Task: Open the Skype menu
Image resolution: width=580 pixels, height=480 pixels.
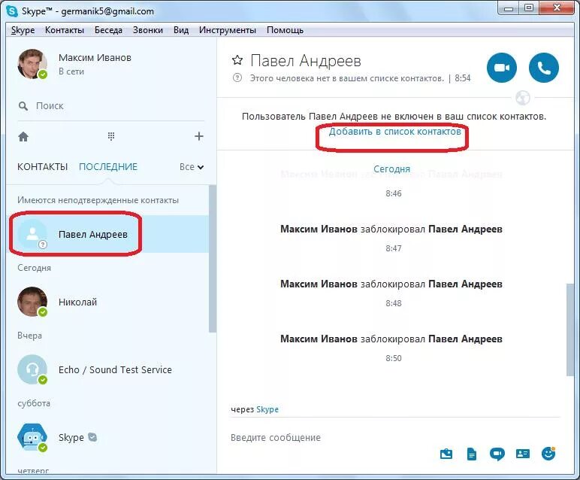Action: pyautogui.click(x=23, y=30)
